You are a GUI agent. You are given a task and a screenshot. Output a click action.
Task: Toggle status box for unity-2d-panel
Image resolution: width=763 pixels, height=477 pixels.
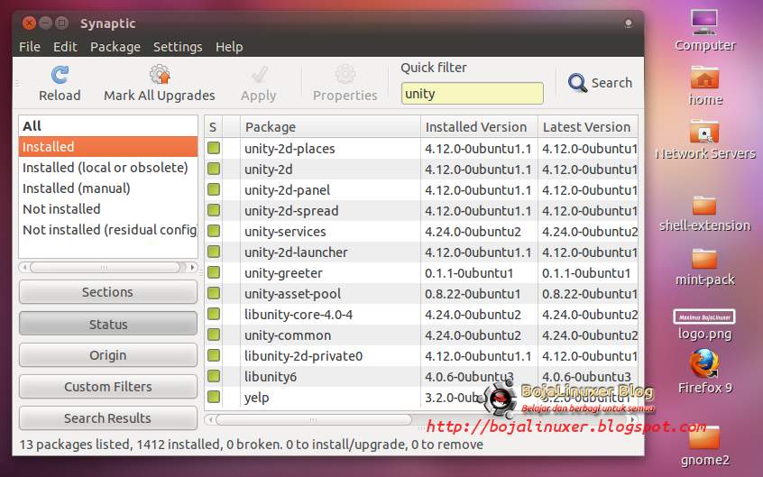pyautogui.click(x=214, y=189)
